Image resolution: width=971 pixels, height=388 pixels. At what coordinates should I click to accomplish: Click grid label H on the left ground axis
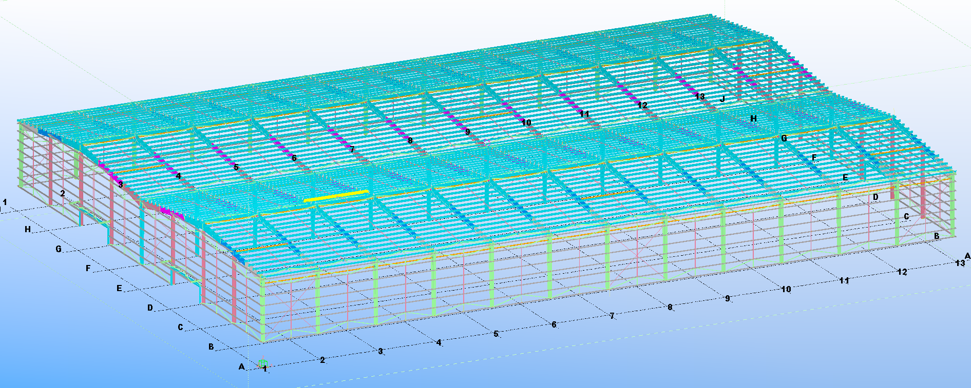pyautogui.click(x=28, y=230)
